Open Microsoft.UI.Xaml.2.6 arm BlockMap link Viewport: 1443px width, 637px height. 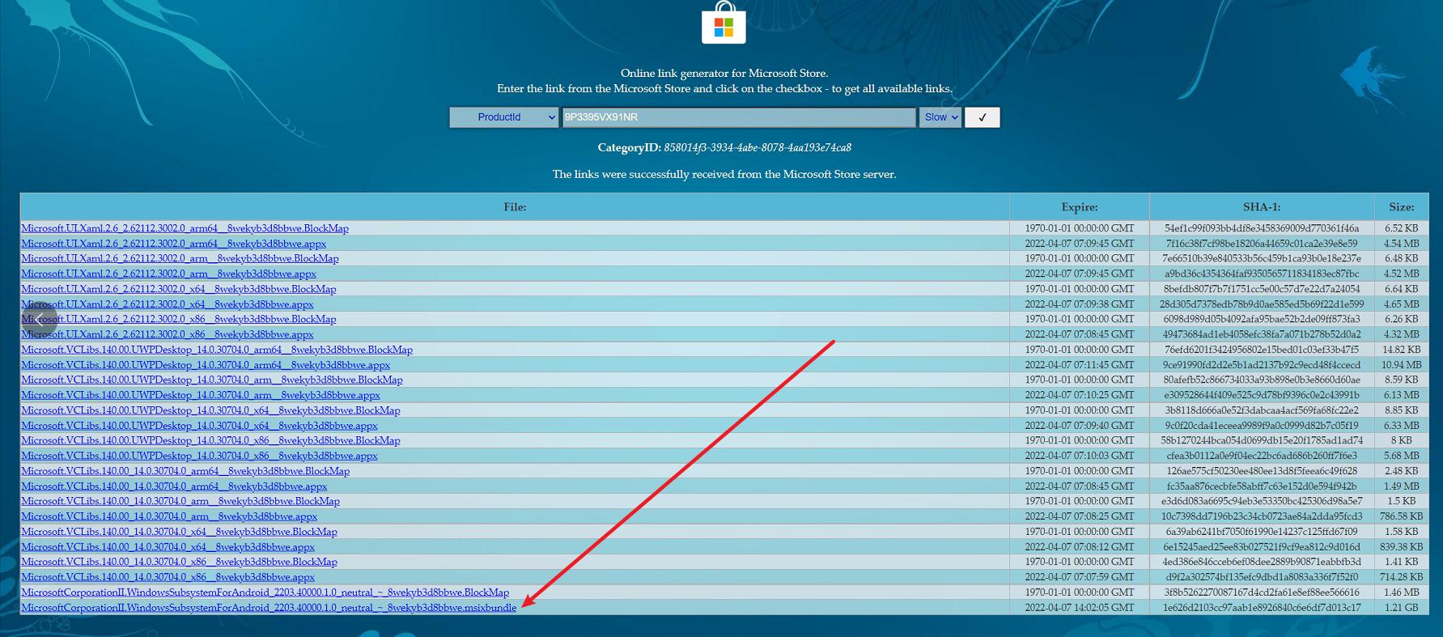click(180, 259)
